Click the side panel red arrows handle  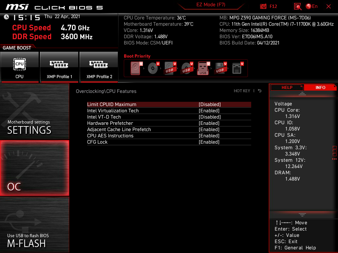point(334,159)
